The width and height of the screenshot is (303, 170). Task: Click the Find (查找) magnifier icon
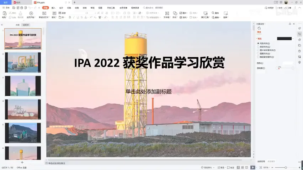click(x=213, y=13)
